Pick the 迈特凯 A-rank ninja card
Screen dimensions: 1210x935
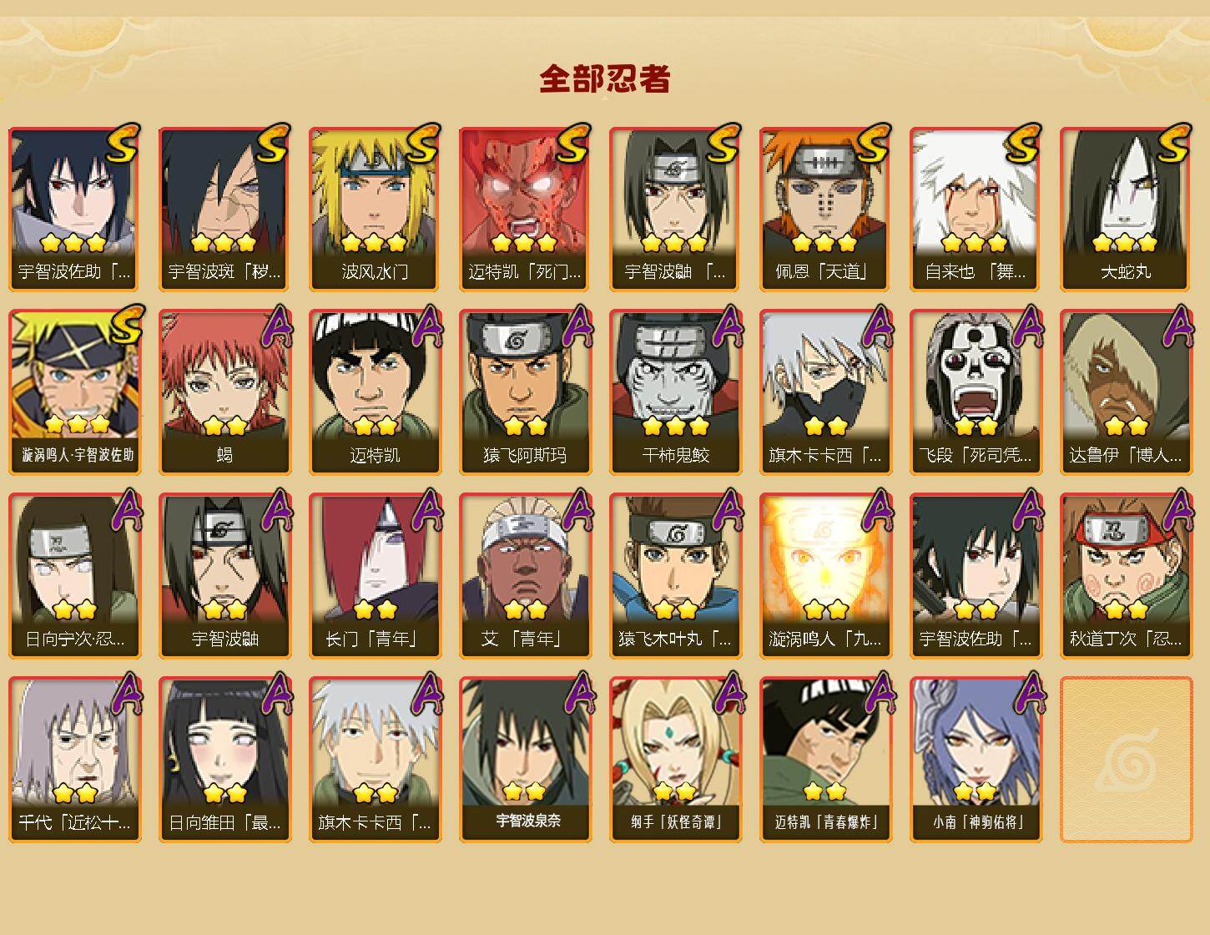[x=375, y=392]
